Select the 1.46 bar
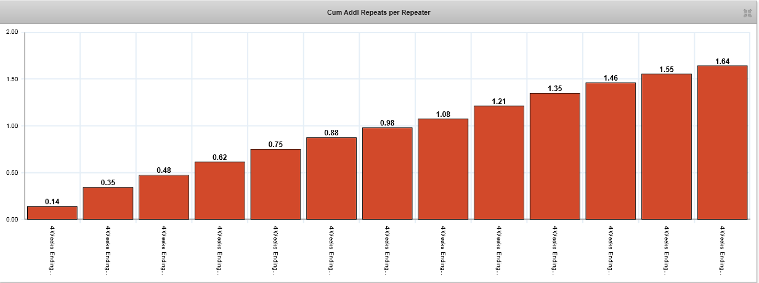Viewport: 759px width, 283px height. click(x=611, y=151)
